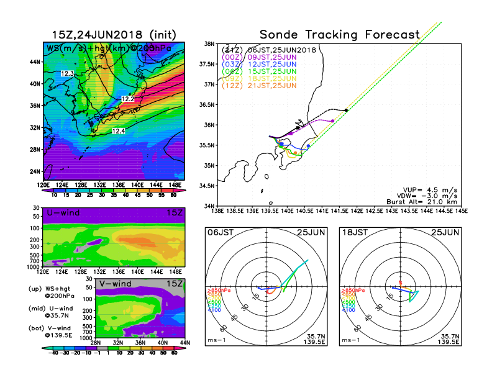This screenshot has height=380, width=492.
Task: Click the magenta 60 swatch on the wind speed colorbar
Action: coord(179,191)
